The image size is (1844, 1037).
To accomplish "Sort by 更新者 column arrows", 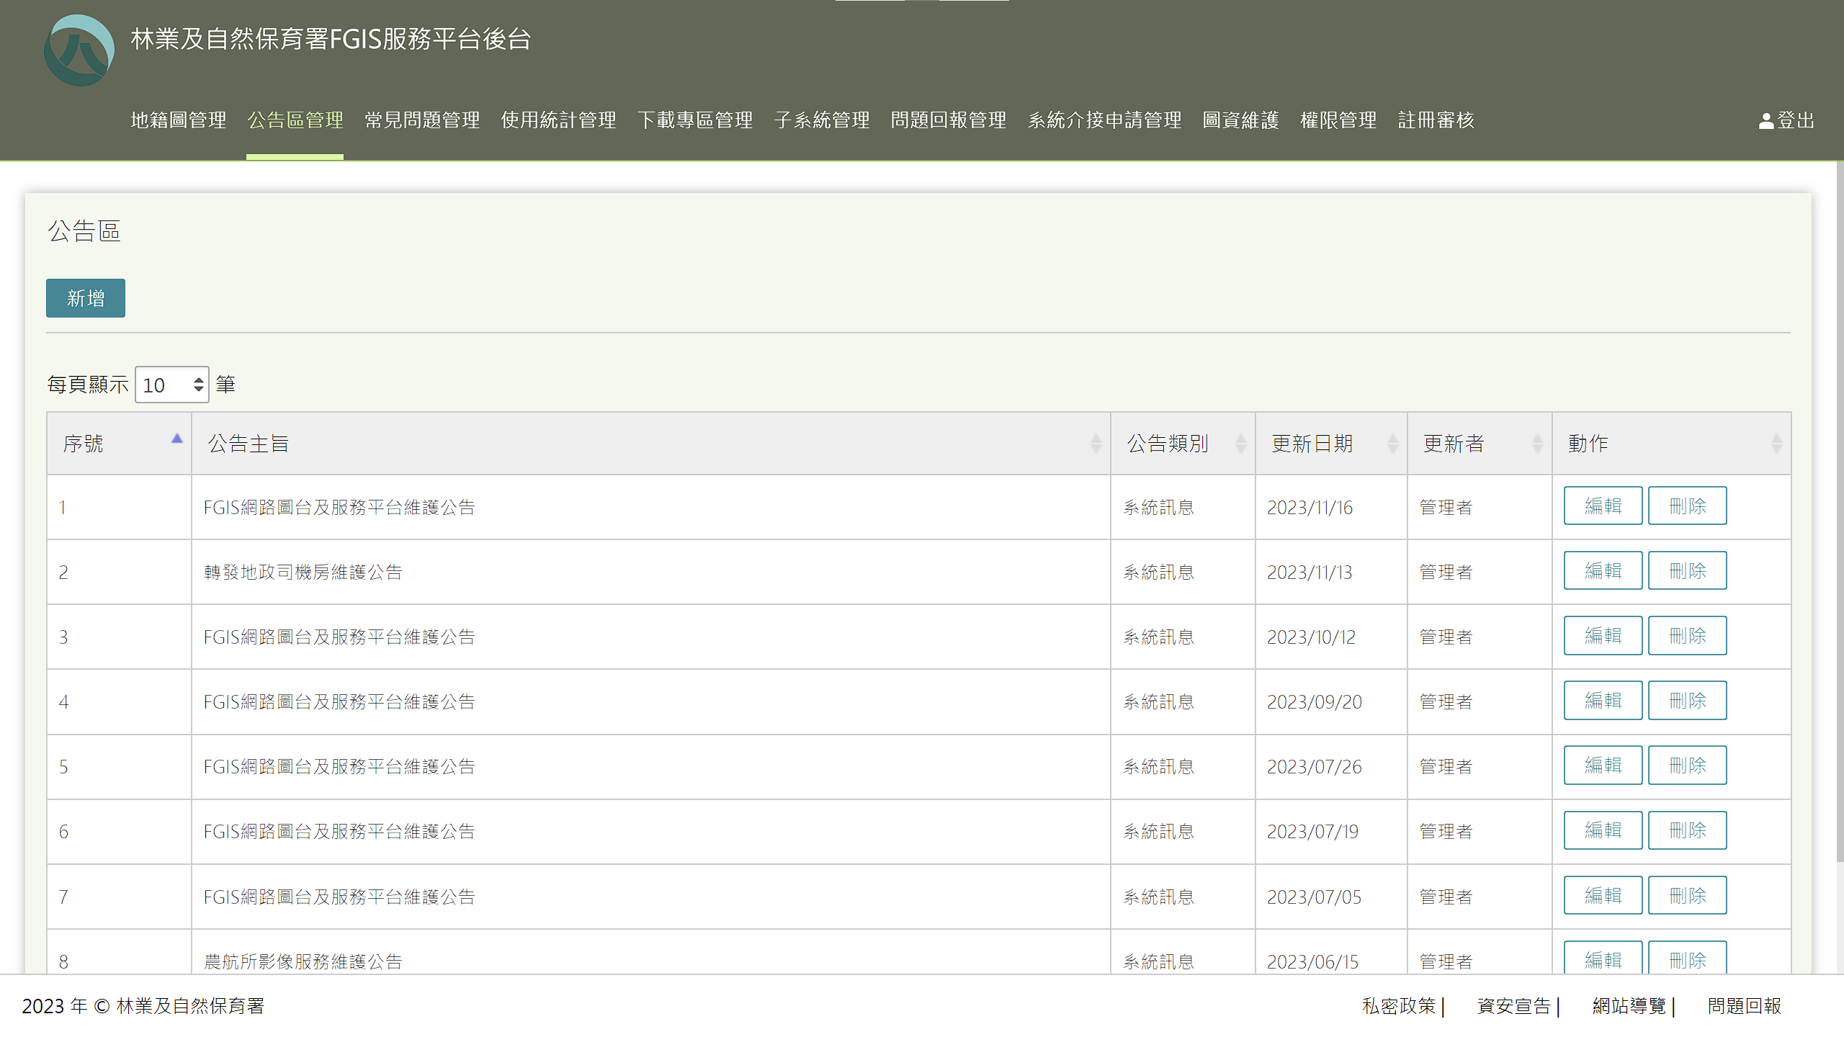I will pos(1537,444).
